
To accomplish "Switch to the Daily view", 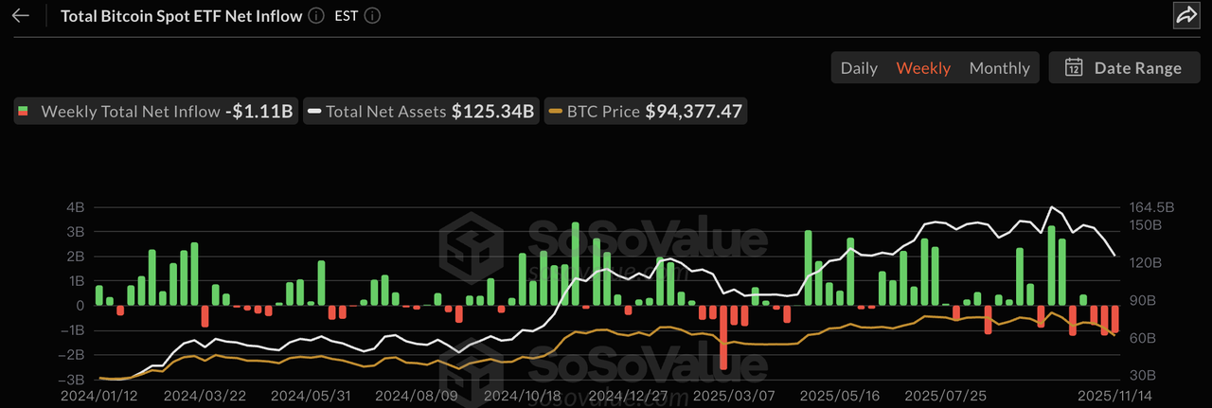I will [x=859, y=68].
